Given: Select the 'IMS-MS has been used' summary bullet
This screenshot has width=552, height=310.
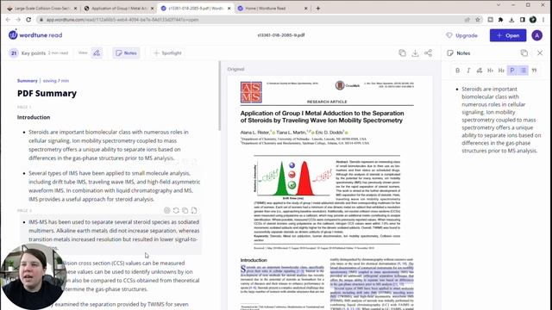Looking at the screenshot, I should (114, 235).
